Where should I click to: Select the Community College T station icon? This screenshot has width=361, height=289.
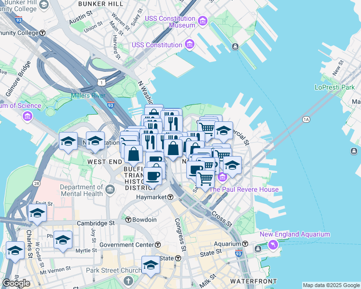click(42, 33)
